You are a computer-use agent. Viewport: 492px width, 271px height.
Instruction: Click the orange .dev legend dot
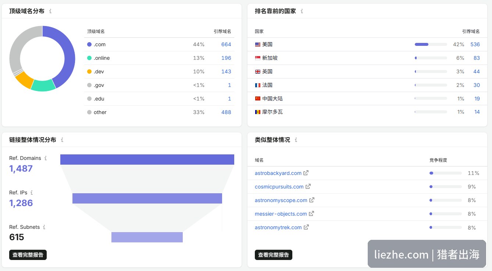coord(89,72)
